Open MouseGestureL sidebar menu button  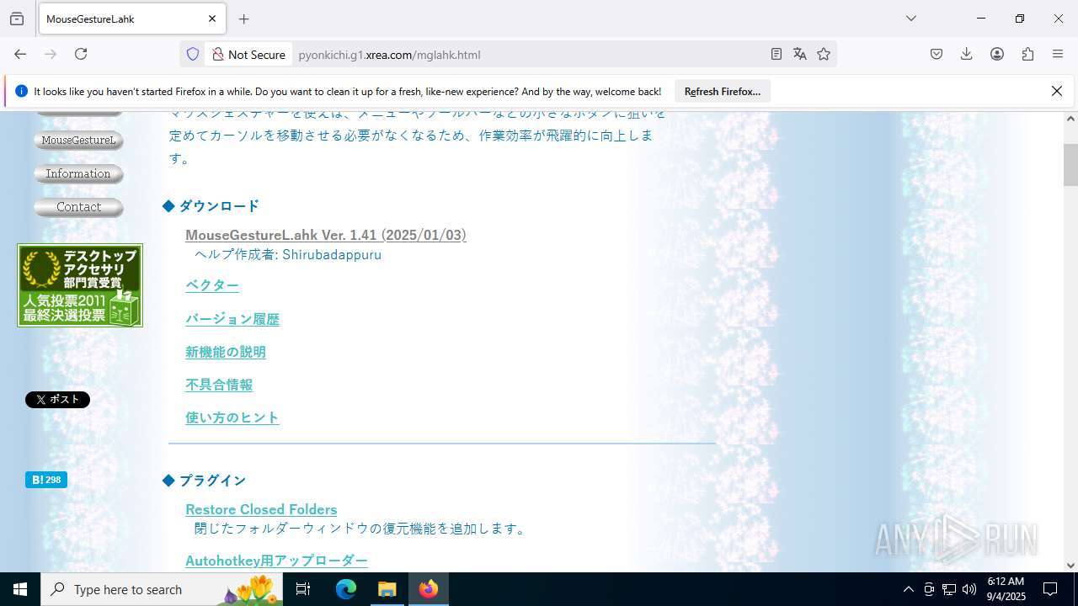click(x=79, y=141)
